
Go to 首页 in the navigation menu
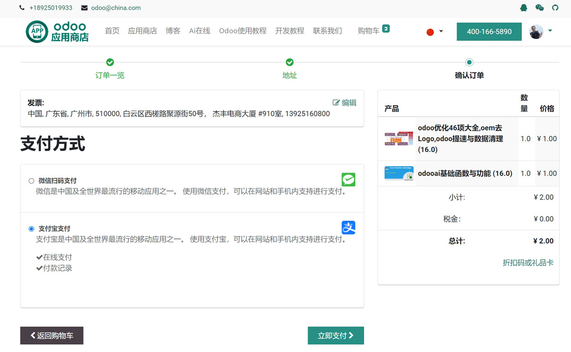point(112,31)
